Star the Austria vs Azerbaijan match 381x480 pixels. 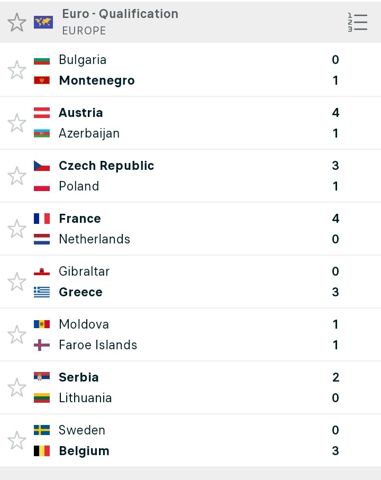(17, 123)
